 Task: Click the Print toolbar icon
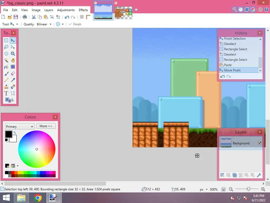[x=25, y=17]
